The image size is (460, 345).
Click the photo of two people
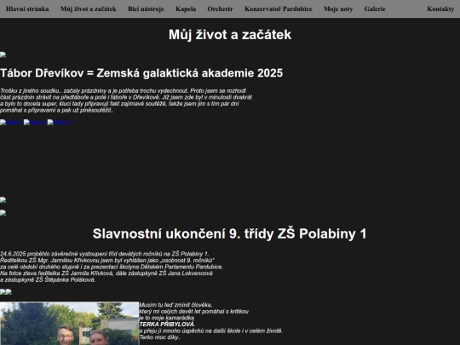coord(69,324)
